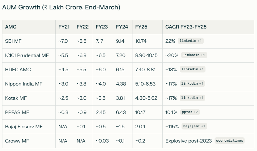Click the AUM Growth table title
257x151 pixels.
[x=61, y=8]
